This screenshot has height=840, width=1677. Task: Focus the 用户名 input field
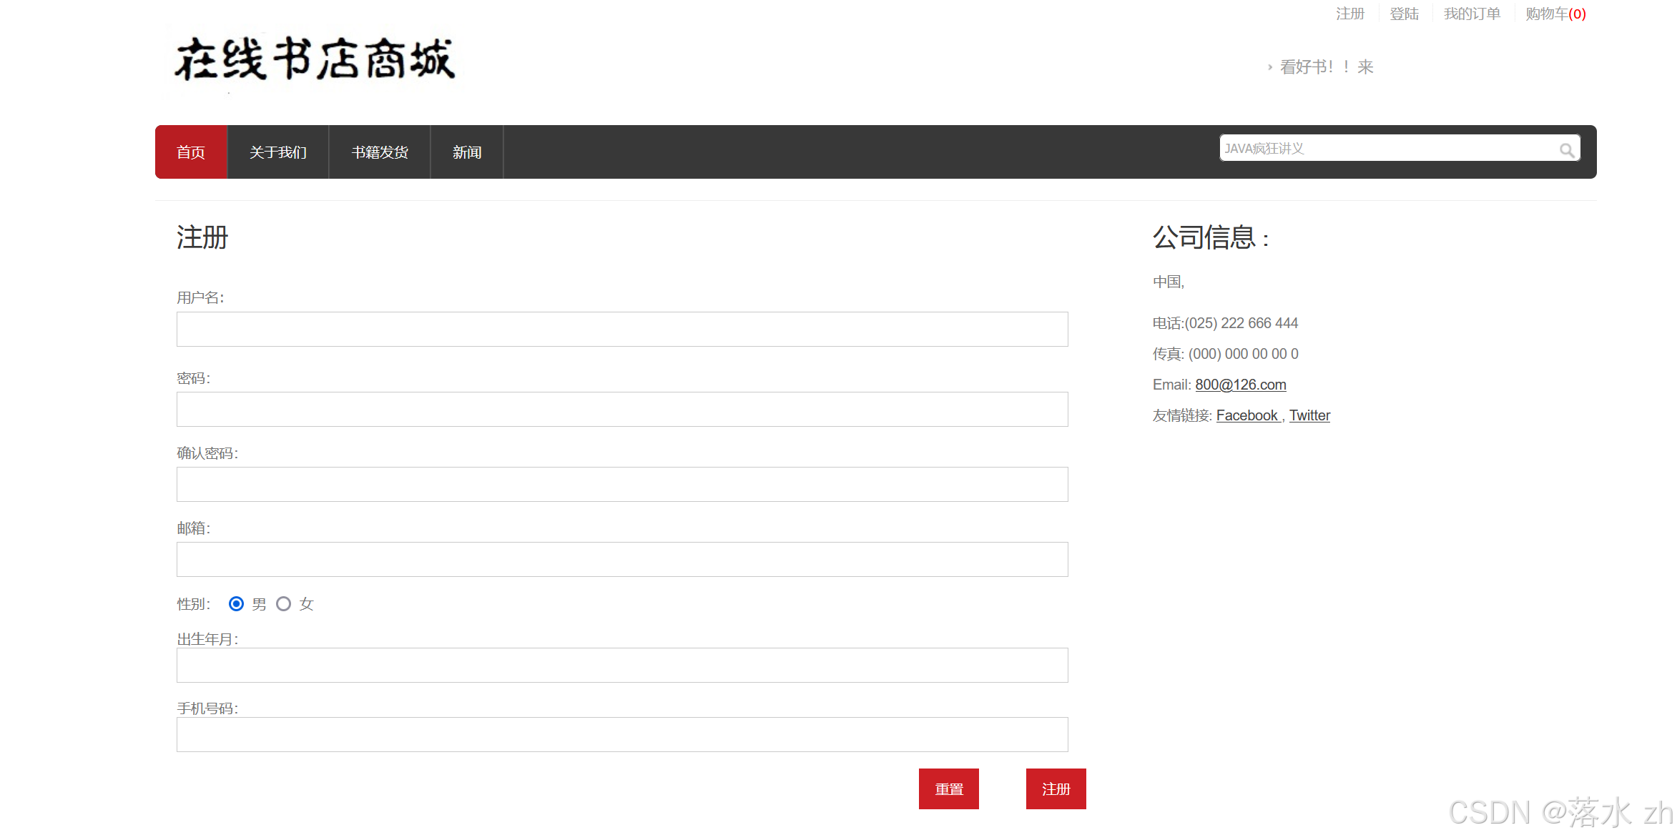[622, 329]
